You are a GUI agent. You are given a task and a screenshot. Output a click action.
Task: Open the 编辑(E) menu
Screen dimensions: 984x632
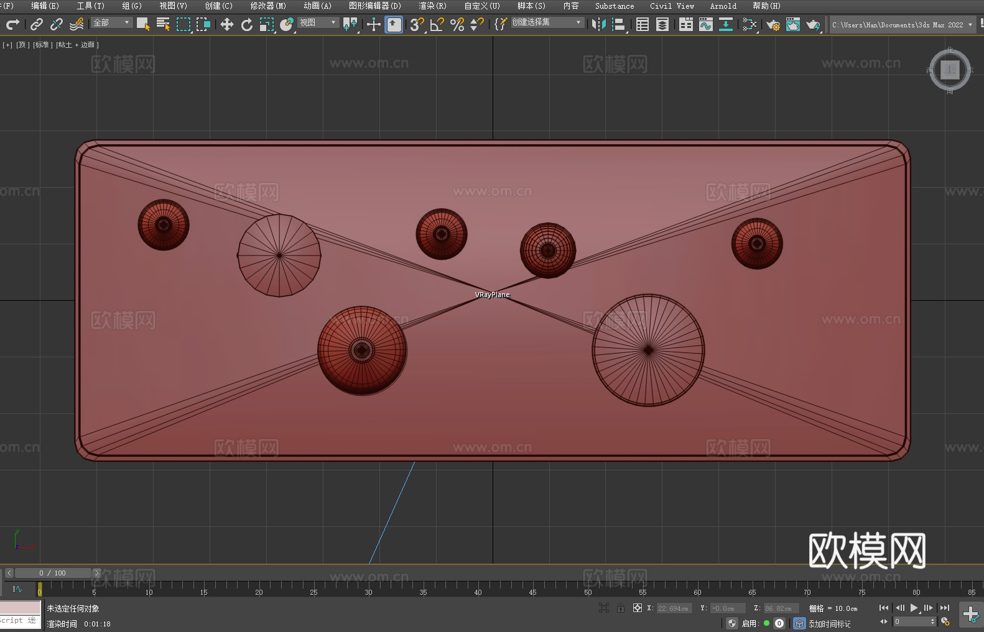[x=45, y=6]
